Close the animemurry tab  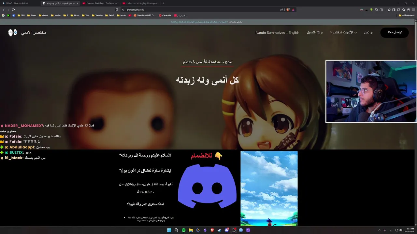point(77,3)
